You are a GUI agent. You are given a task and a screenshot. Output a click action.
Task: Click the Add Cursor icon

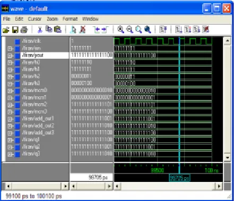pos(73,30)
